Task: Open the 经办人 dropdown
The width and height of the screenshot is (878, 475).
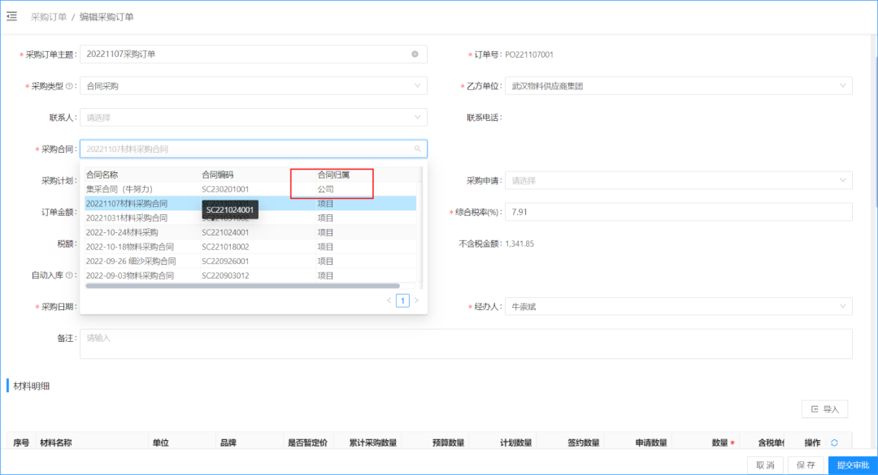Action: point(679,307)
